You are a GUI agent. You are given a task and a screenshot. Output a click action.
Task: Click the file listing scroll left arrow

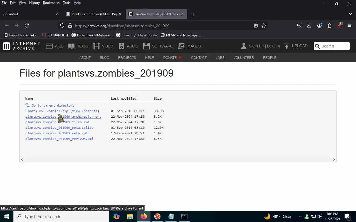(22, 160)
